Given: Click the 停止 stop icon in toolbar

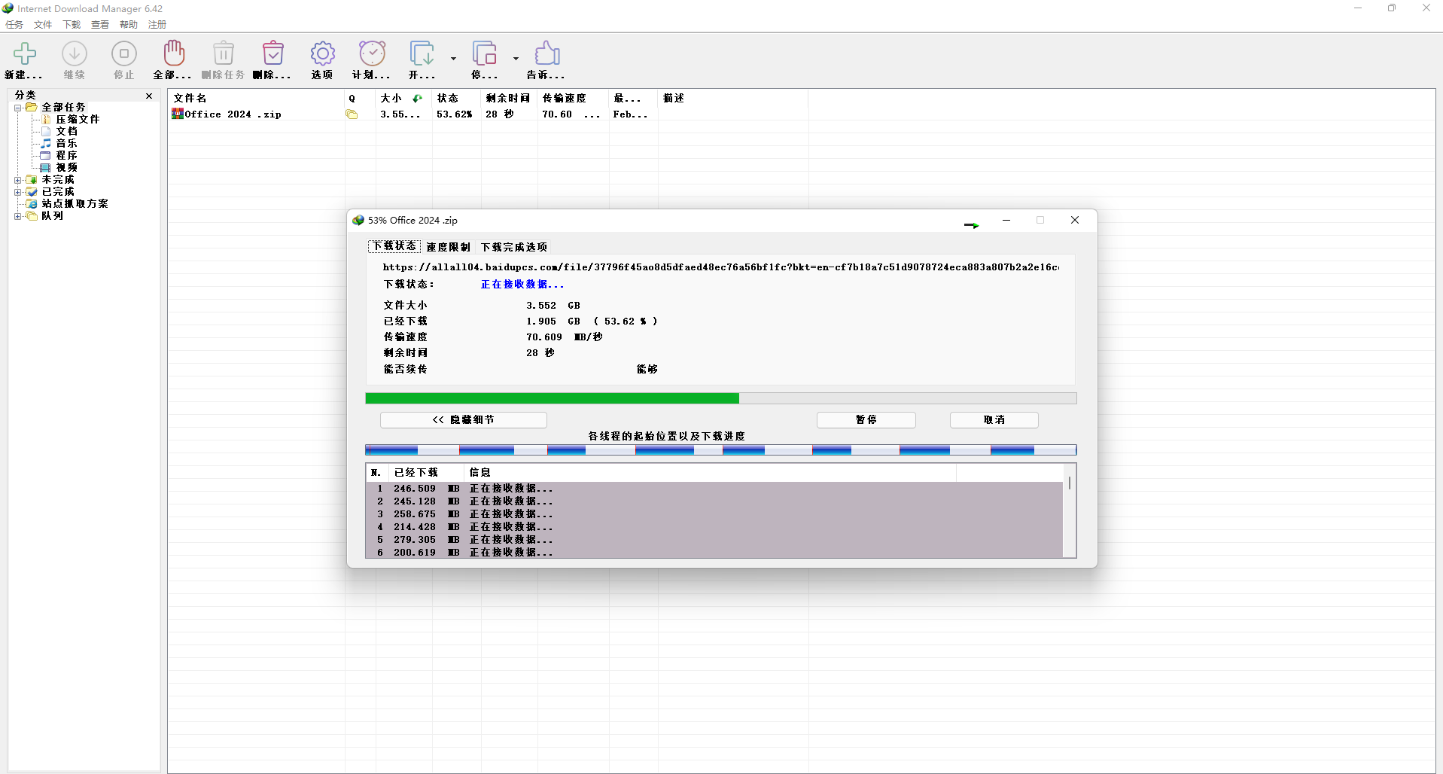Looking at the screenshot, I should pos(124,53).
